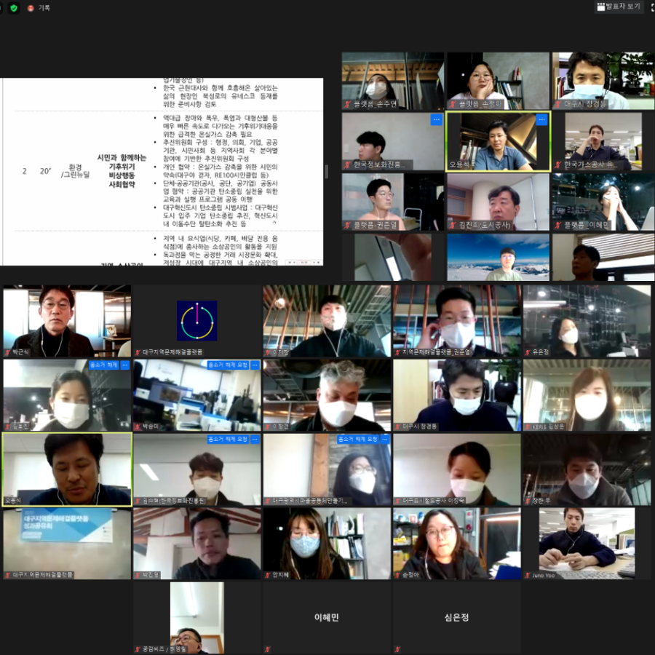The height and width of the screenshot is (655, 655).
Task: Switch layout with the 발표자 보기 button
Action: pyautogui.click(x=619, y=7)
